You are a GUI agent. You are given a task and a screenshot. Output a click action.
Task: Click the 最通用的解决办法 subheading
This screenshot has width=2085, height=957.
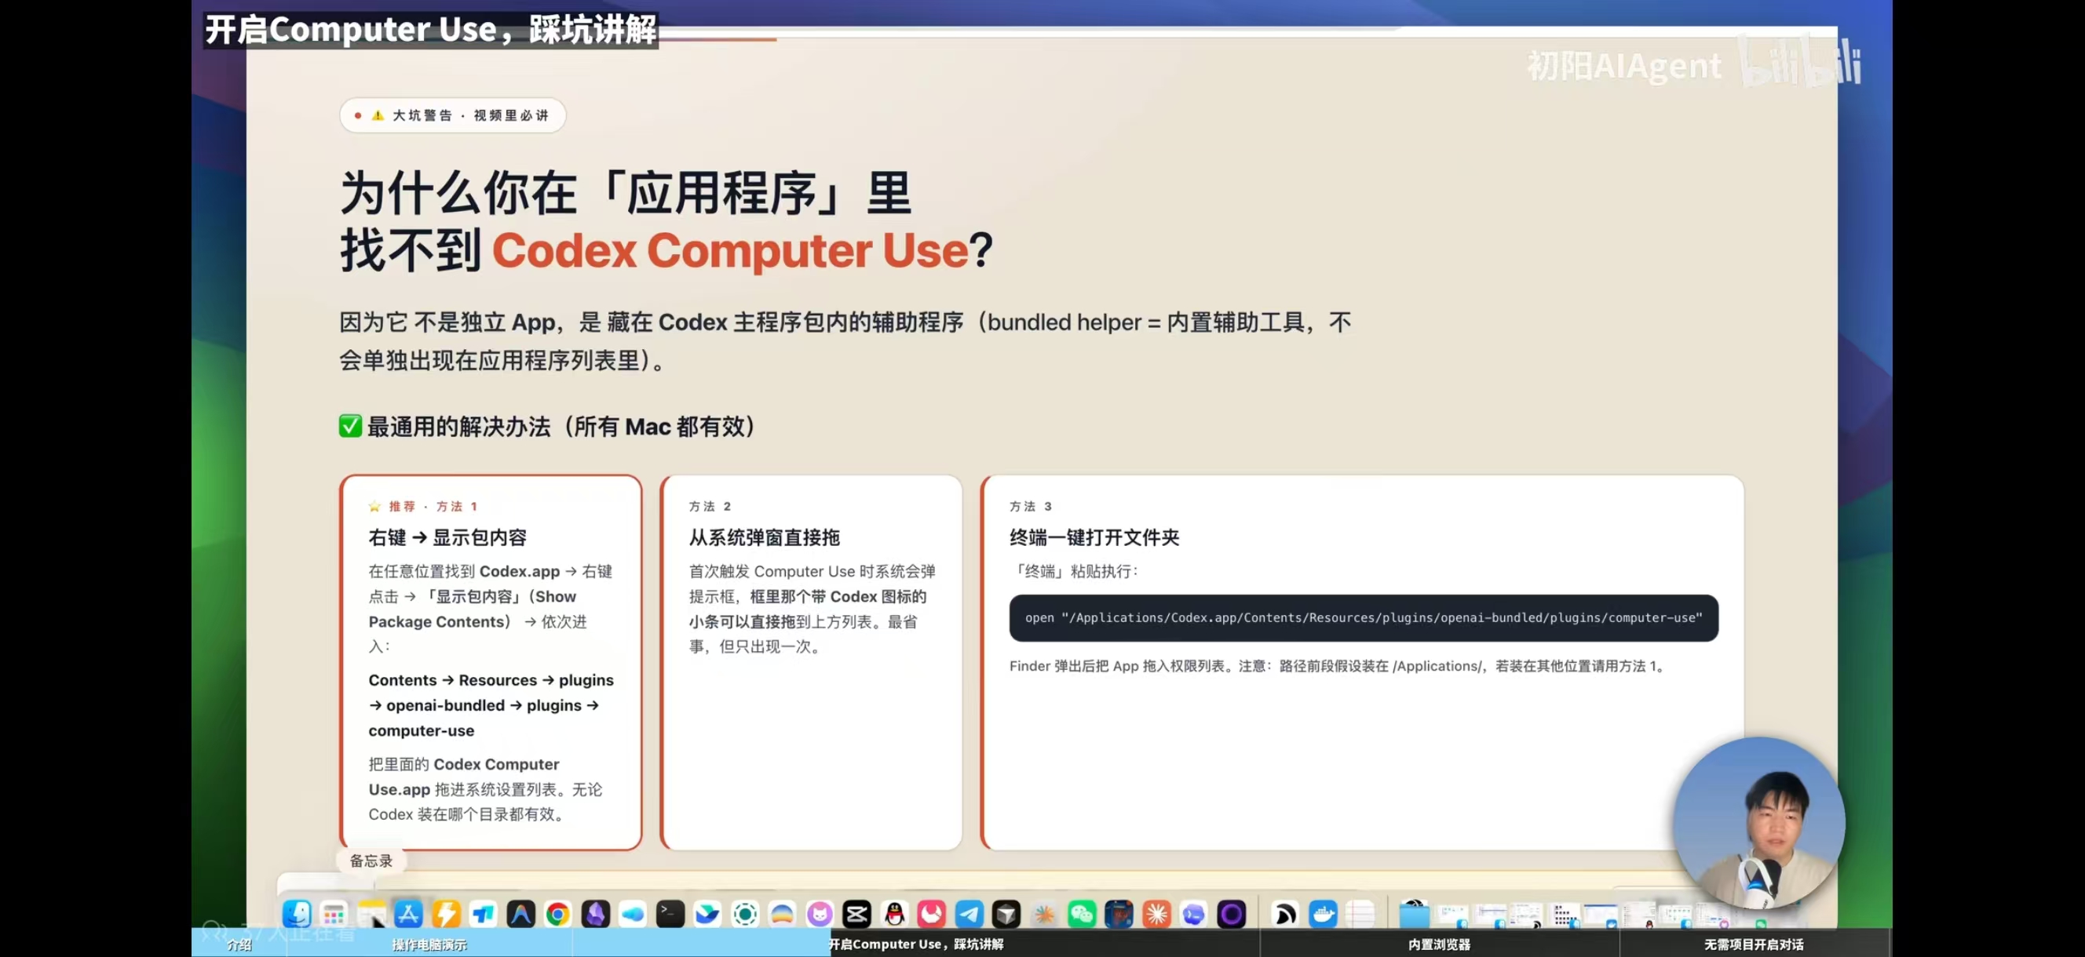[562, 426]
